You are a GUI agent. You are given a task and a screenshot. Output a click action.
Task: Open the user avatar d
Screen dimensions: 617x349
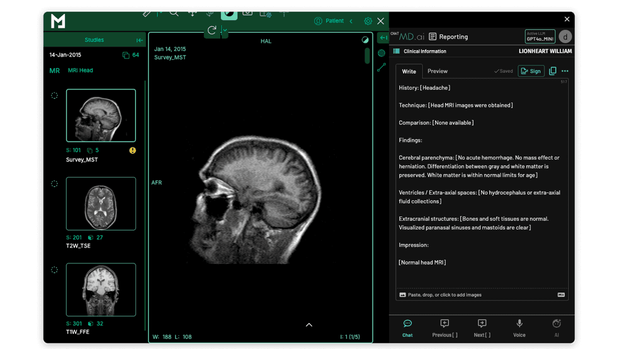pos(565,37)
